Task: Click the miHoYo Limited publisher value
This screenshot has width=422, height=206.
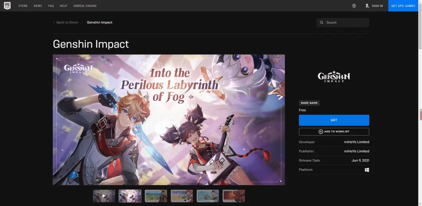Action: pyautogui.click(x=357, y=151)
